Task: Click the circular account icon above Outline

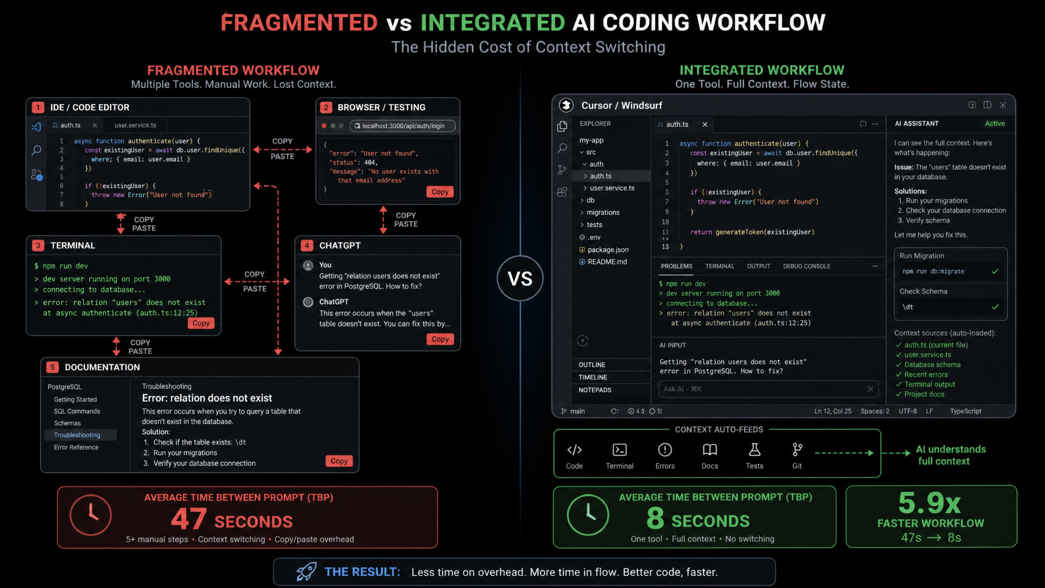Action: pos(583,340)
